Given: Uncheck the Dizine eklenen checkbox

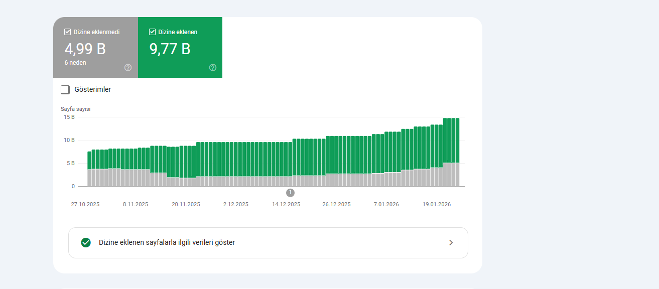Looking at the screenshot, I should 152,32.
